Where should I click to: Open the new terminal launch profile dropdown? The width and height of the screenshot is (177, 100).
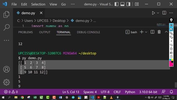point(146,32)
